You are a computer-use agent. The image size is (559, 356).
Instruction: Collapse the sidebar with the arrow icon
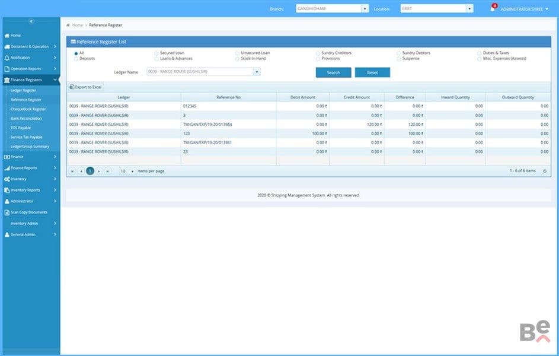(x=31, y=21)
